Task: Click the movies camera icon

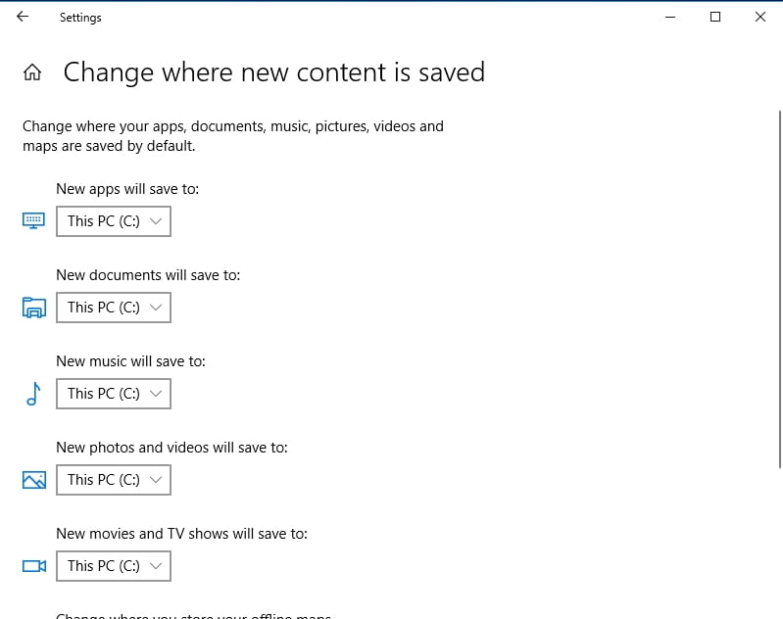Action: [x=34, y=566]
